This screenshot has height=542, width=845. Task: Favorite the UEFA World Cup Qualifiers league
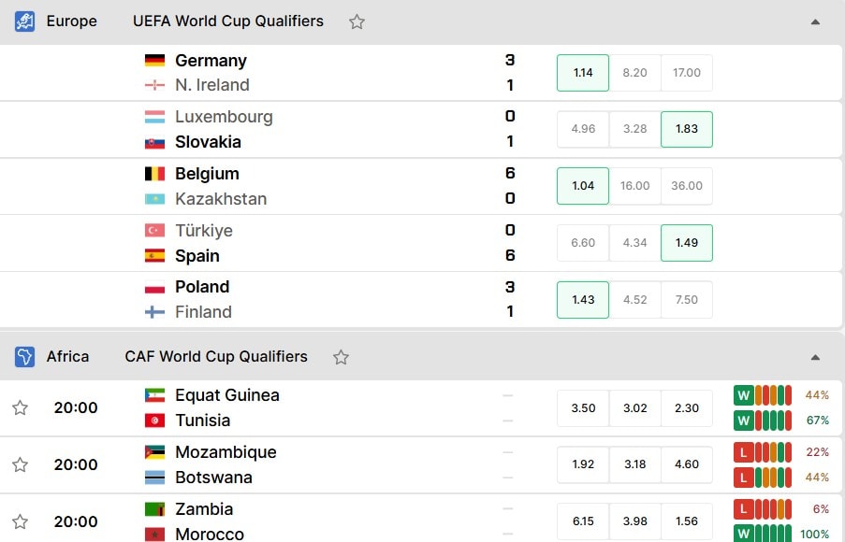357,21
